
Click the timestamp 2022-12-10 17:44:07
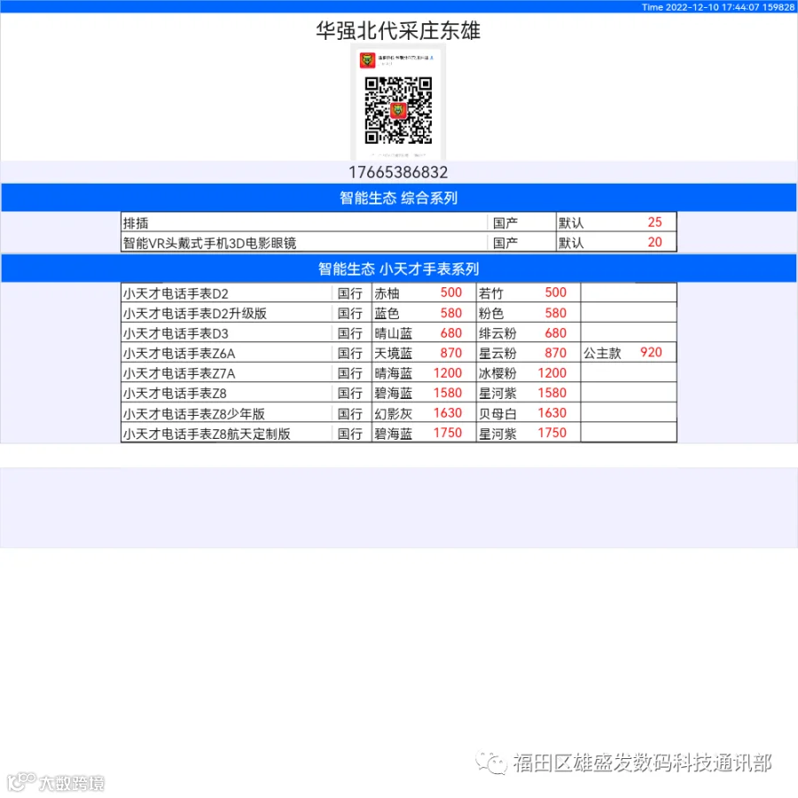pos(713,7)
